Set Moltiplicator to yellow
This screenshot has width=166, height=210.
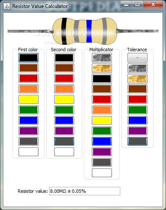coord(102,121)
